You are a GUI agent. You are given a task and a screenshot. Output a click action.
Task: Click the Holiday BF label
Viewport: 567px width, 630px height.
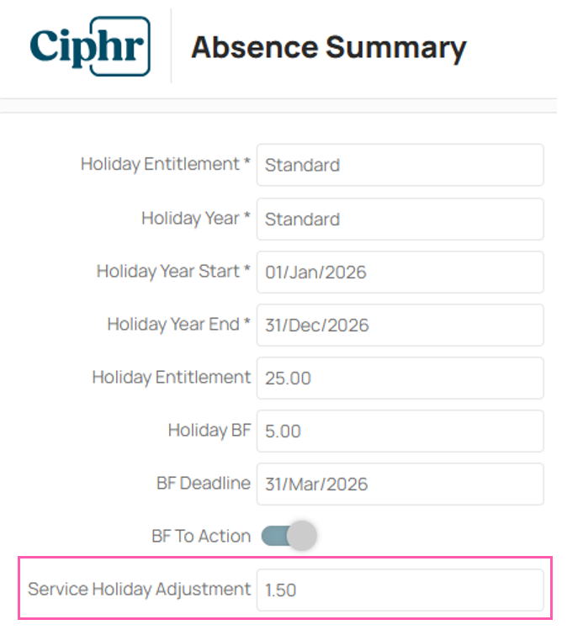(x=209, y=431)
